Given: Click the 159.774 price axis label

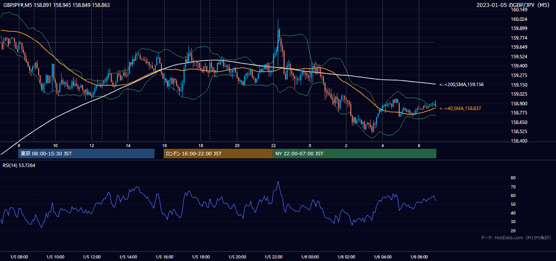Looking at the screenshot, I should pos(519,38).
